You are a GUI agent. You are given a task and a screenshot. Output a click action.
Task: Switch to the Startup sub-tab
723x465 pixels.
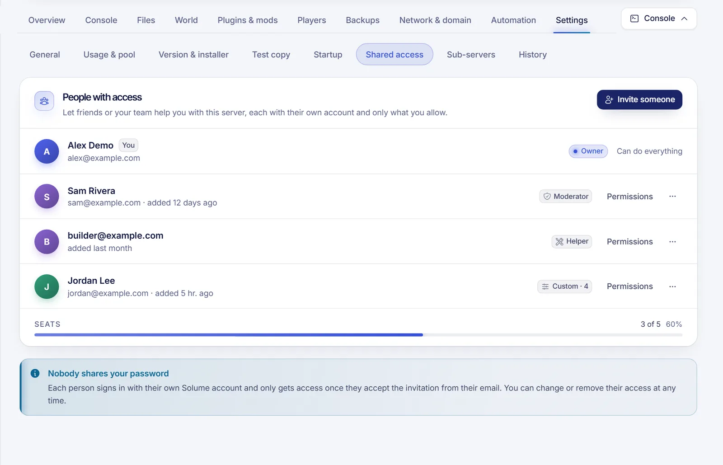click(x=328, y=55)
